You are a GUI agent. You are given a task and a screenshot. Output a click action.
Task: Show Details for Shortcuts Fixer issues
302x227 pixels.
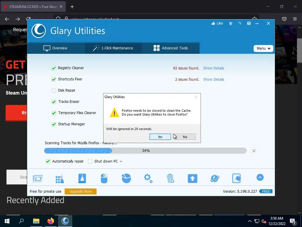point(214,79)
